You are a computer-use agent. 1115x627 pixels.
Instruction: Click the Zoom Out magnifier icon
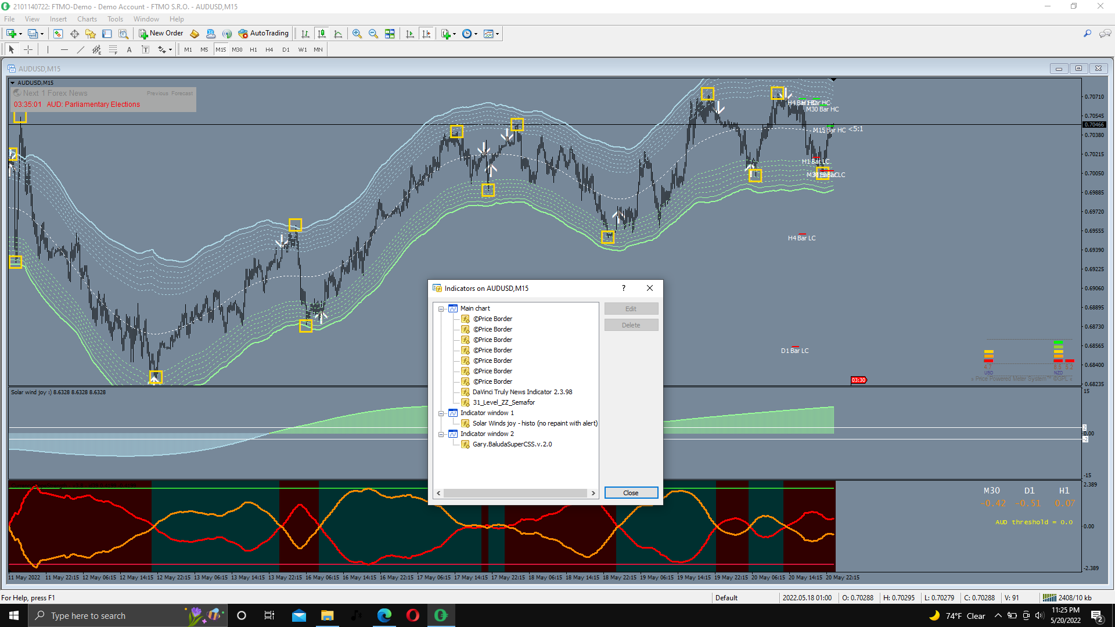tap(373, 34)
